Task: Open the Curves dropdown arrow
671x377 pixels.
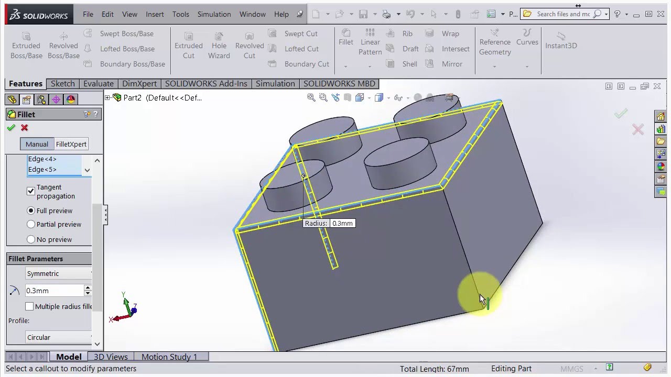Action: (x=527, y=67)
